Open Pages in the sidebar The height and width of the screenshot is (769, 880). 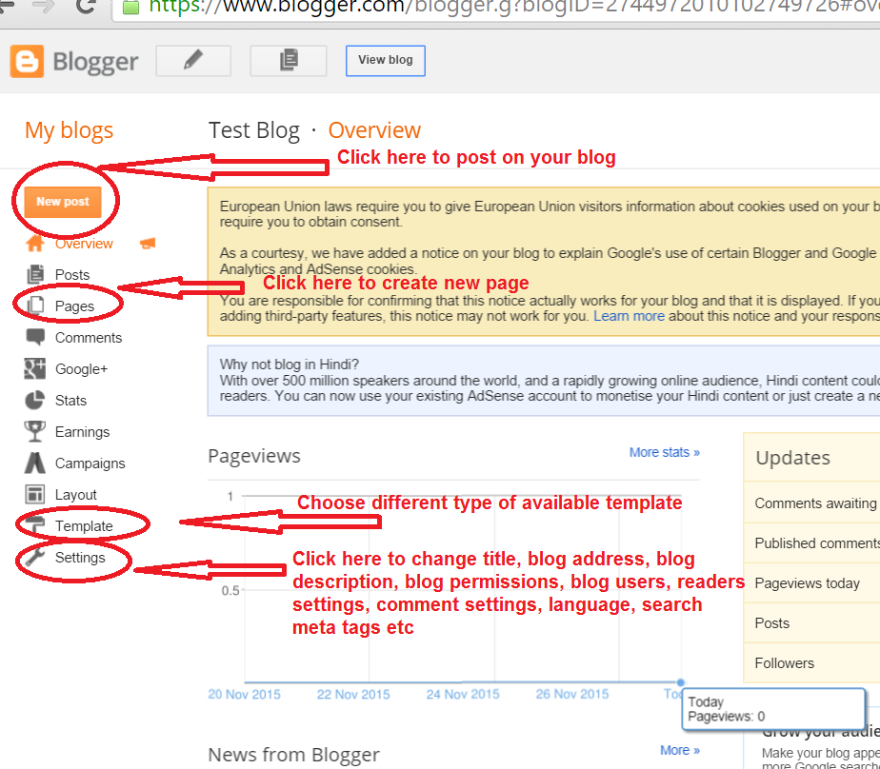(x=74, y=306)
